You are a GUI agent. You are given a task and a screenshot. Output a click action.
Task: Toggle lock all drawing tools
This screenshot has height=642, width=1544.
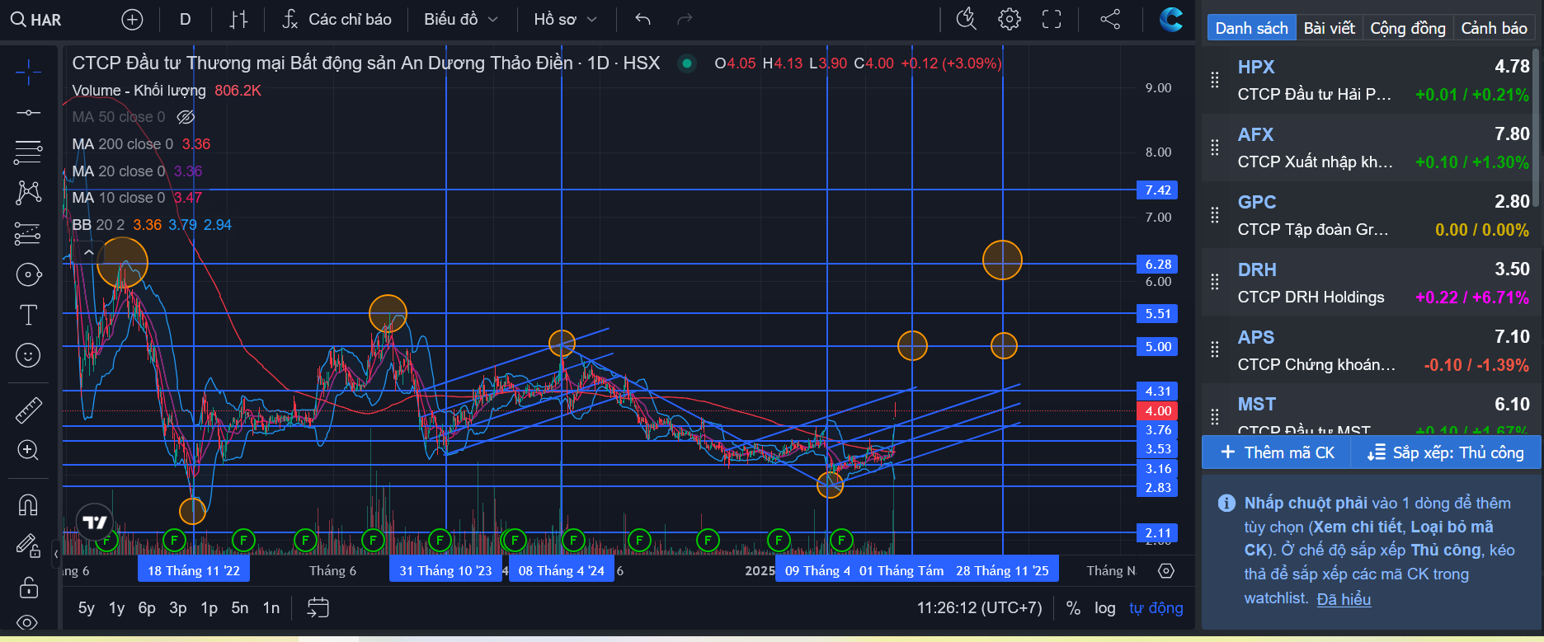coord(28,587)
